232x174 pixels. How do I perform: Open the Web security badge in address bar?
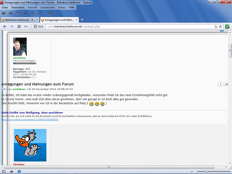(38, 26)
